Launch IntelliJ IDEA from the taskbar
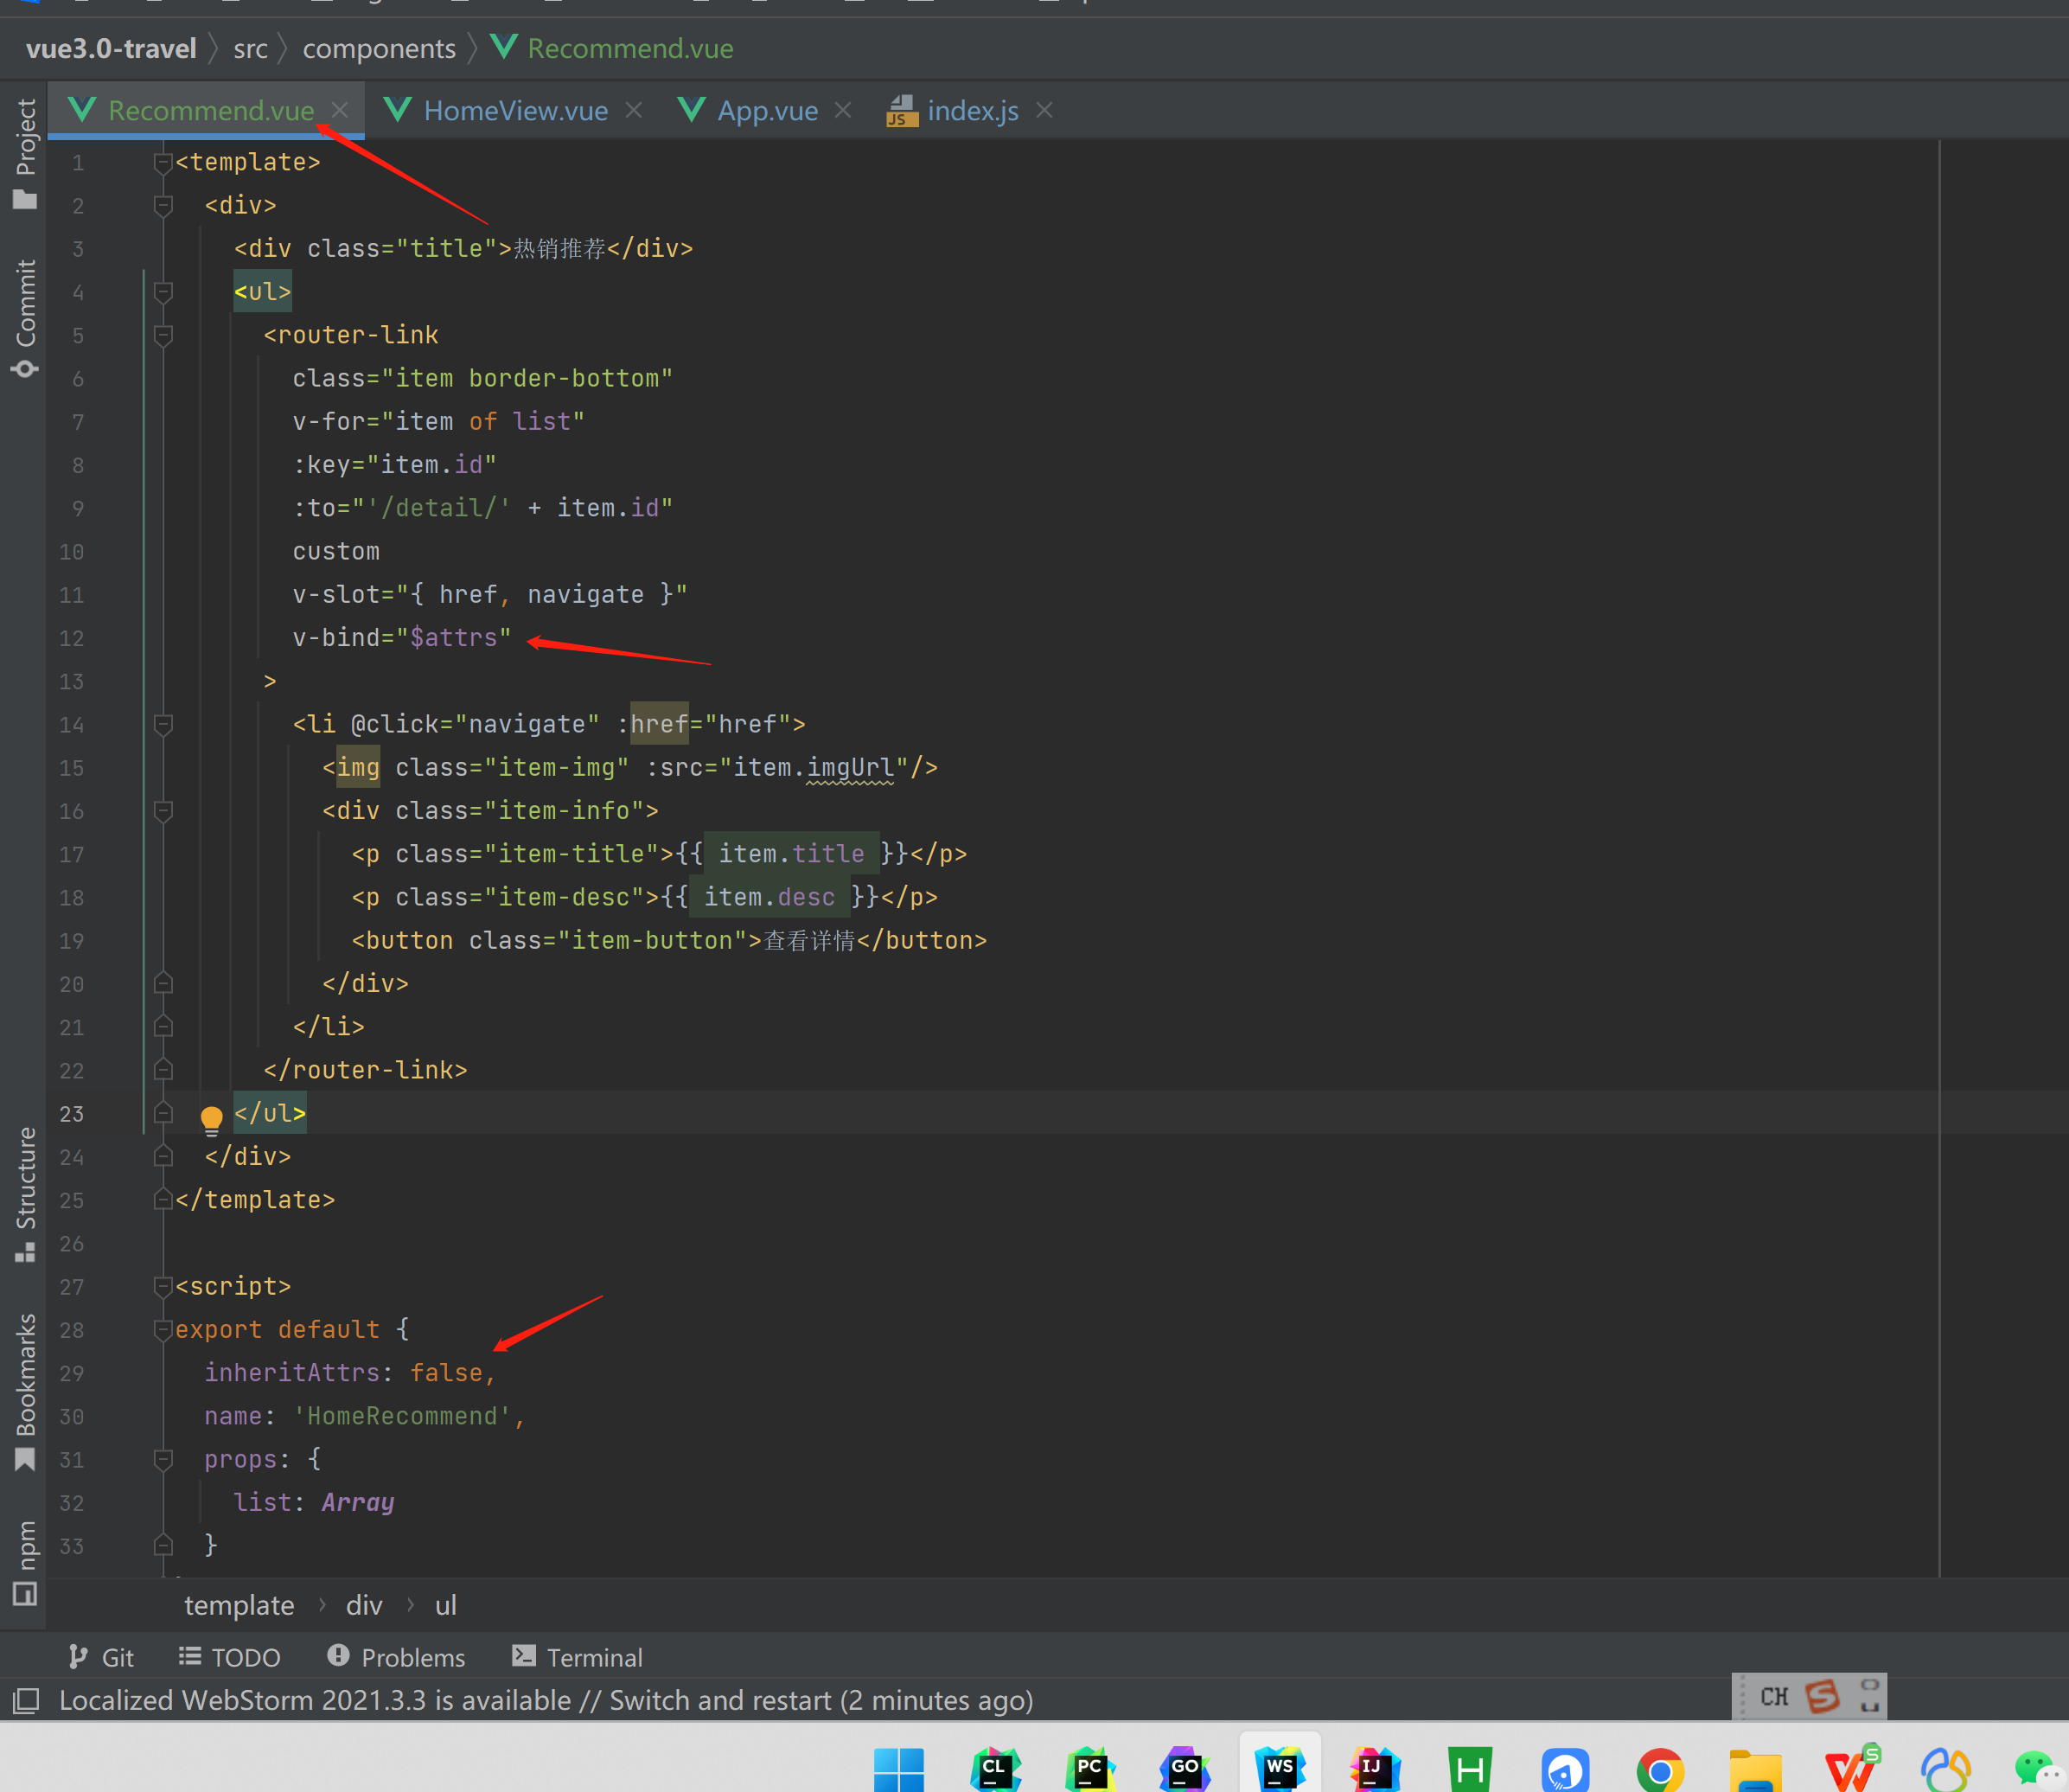2069x1792 pixels. (x=1376, y=1769)
